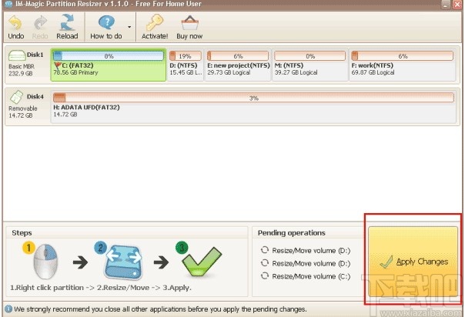The height and width of the screenshot is (317, 465).
Task: Open the Buy now basket icon
Action: point(189,23)
